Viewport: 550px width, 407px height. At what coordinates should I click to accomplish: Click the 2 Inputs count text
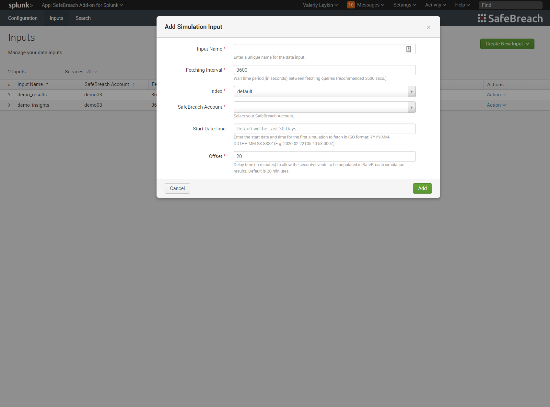coord(17,72)
